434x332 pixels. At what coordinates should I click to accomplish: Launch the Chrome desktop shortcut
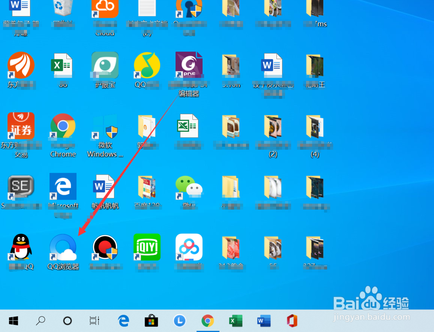63,126
